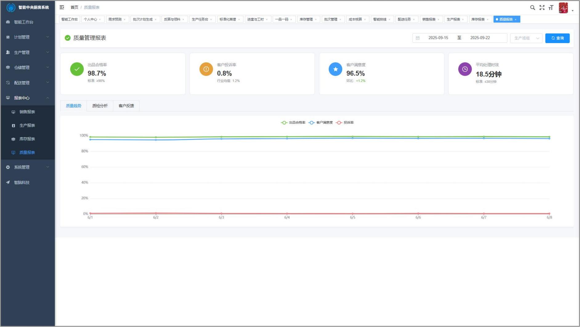This screenshot has width=580, height=327.
Task: Go to 首页 breadcrumb link
Action: tap(74, 7)
